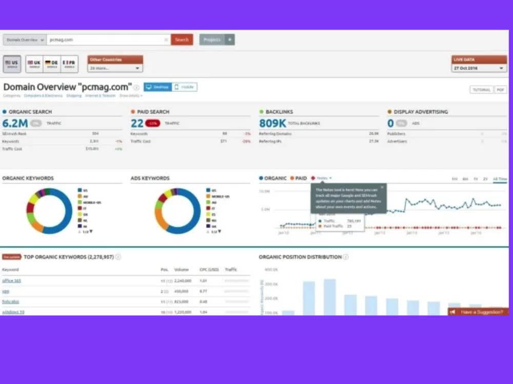Open the Notes dropdown above the trend chart
The image size is (513, 384).
coord(322,178)
